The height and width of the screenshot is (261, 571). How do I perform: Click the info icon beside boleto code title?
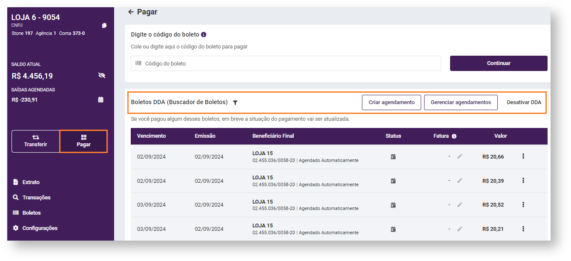pos(204,34)
